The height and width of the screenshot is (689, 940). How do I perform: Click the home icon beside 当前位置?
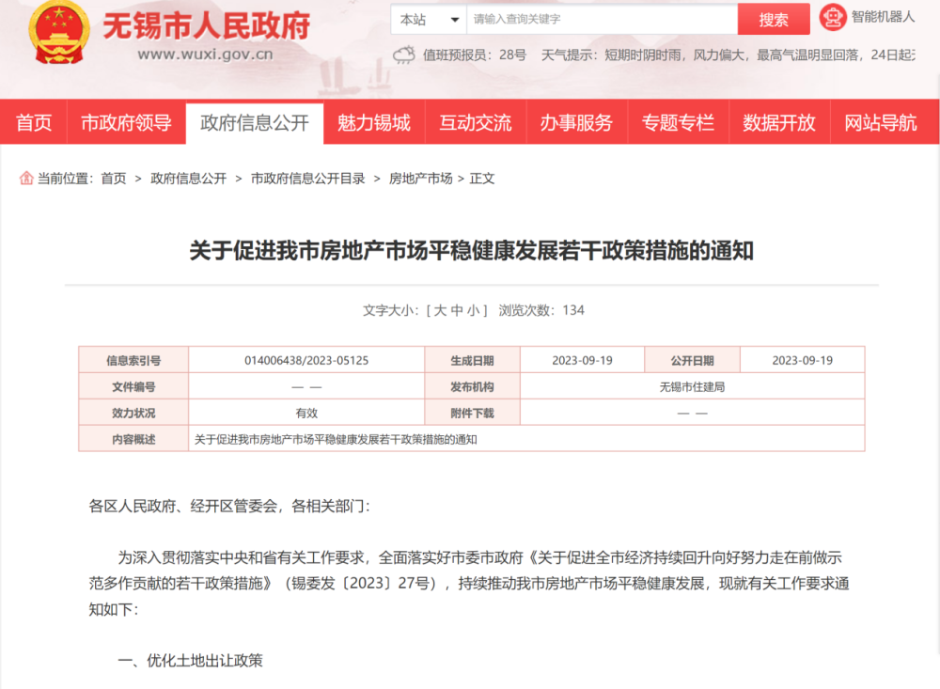pos(26,178)
